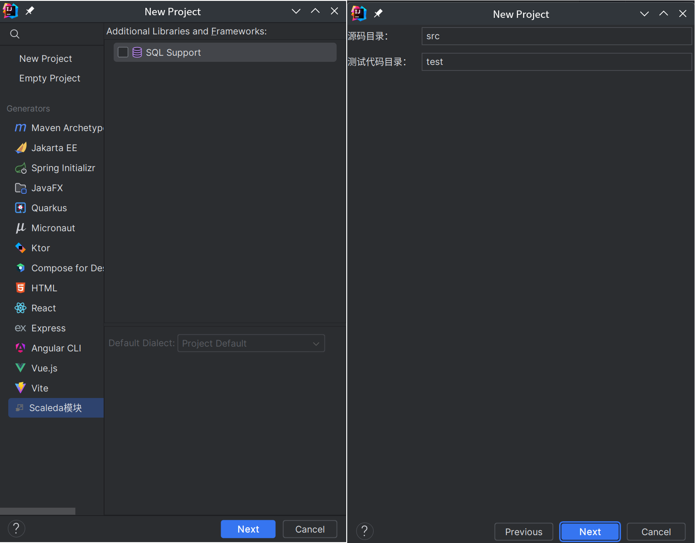This screenshot has height=543, width=695.
Task: Click the Spring Initializr leaf icon
Action: 20,168
